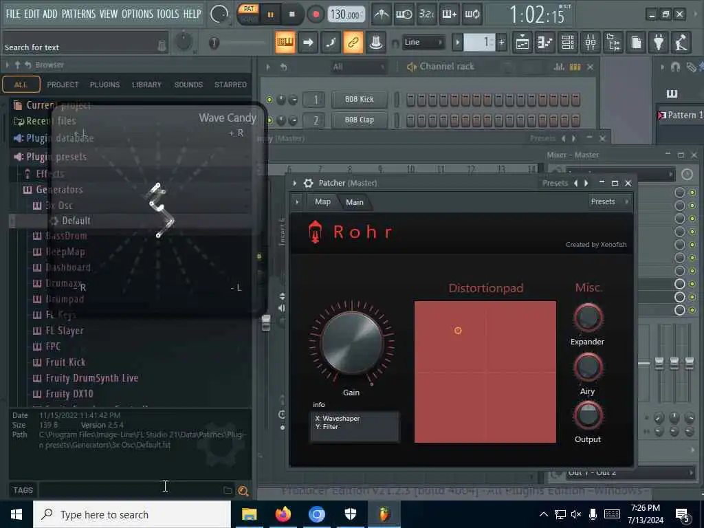Screen dimensions: 704x528
Task: Toggle the last step of 808 Clap
Action: [575, 120]
